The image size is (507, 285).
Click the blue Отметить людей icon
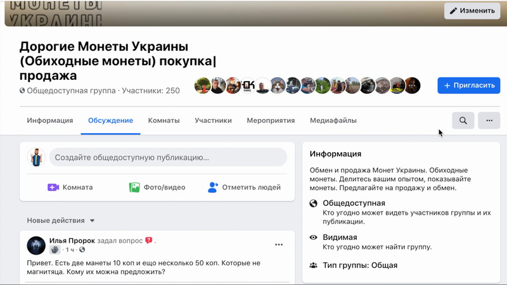pyautogui.click(x=213, y=187)
